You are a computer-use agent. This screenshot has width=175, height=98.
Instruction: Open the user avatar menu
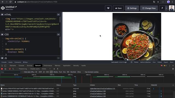point(171,8)
